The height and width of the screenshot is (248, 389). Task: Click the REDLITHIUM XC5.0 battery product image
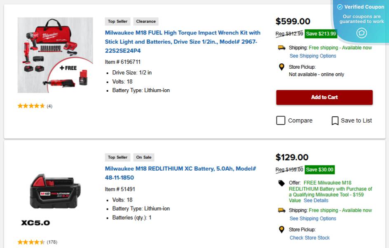(55, 192)
